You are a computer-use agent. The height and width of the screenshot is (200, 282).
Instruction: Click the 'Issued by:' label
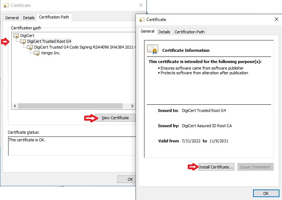169,126
